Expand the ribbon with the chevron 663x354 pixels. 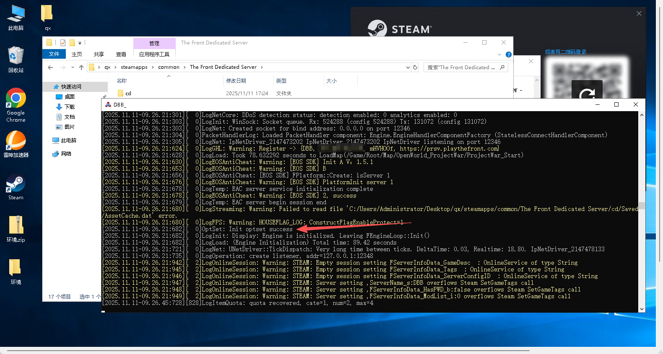pos(499,55)
